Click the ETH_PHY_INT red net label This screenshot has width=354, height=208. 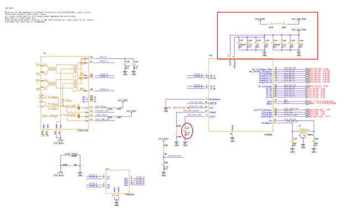pyautogui.click(x=179, y=108)
